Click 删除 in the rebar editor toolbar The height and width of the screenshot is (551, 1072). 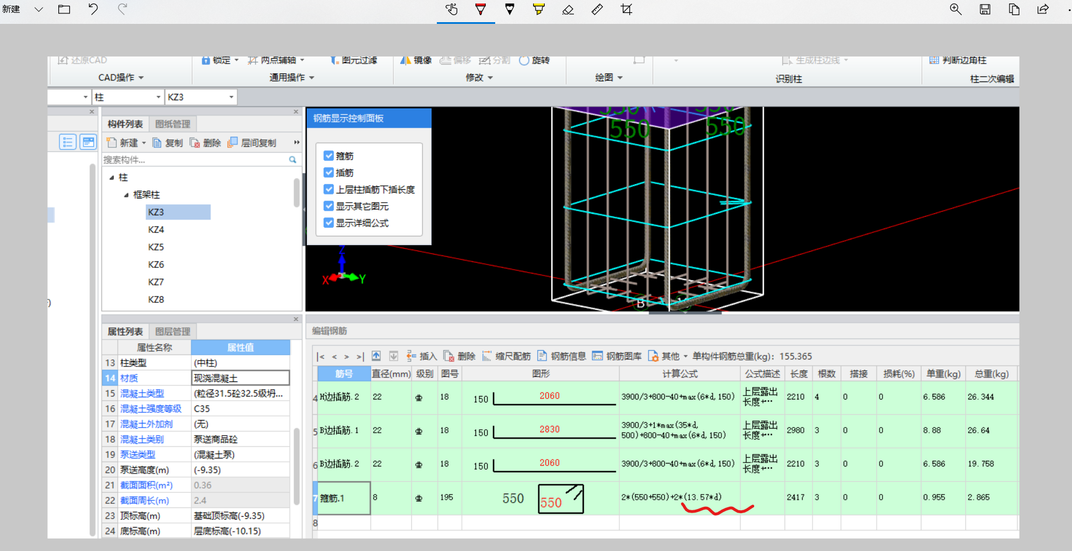460,356
